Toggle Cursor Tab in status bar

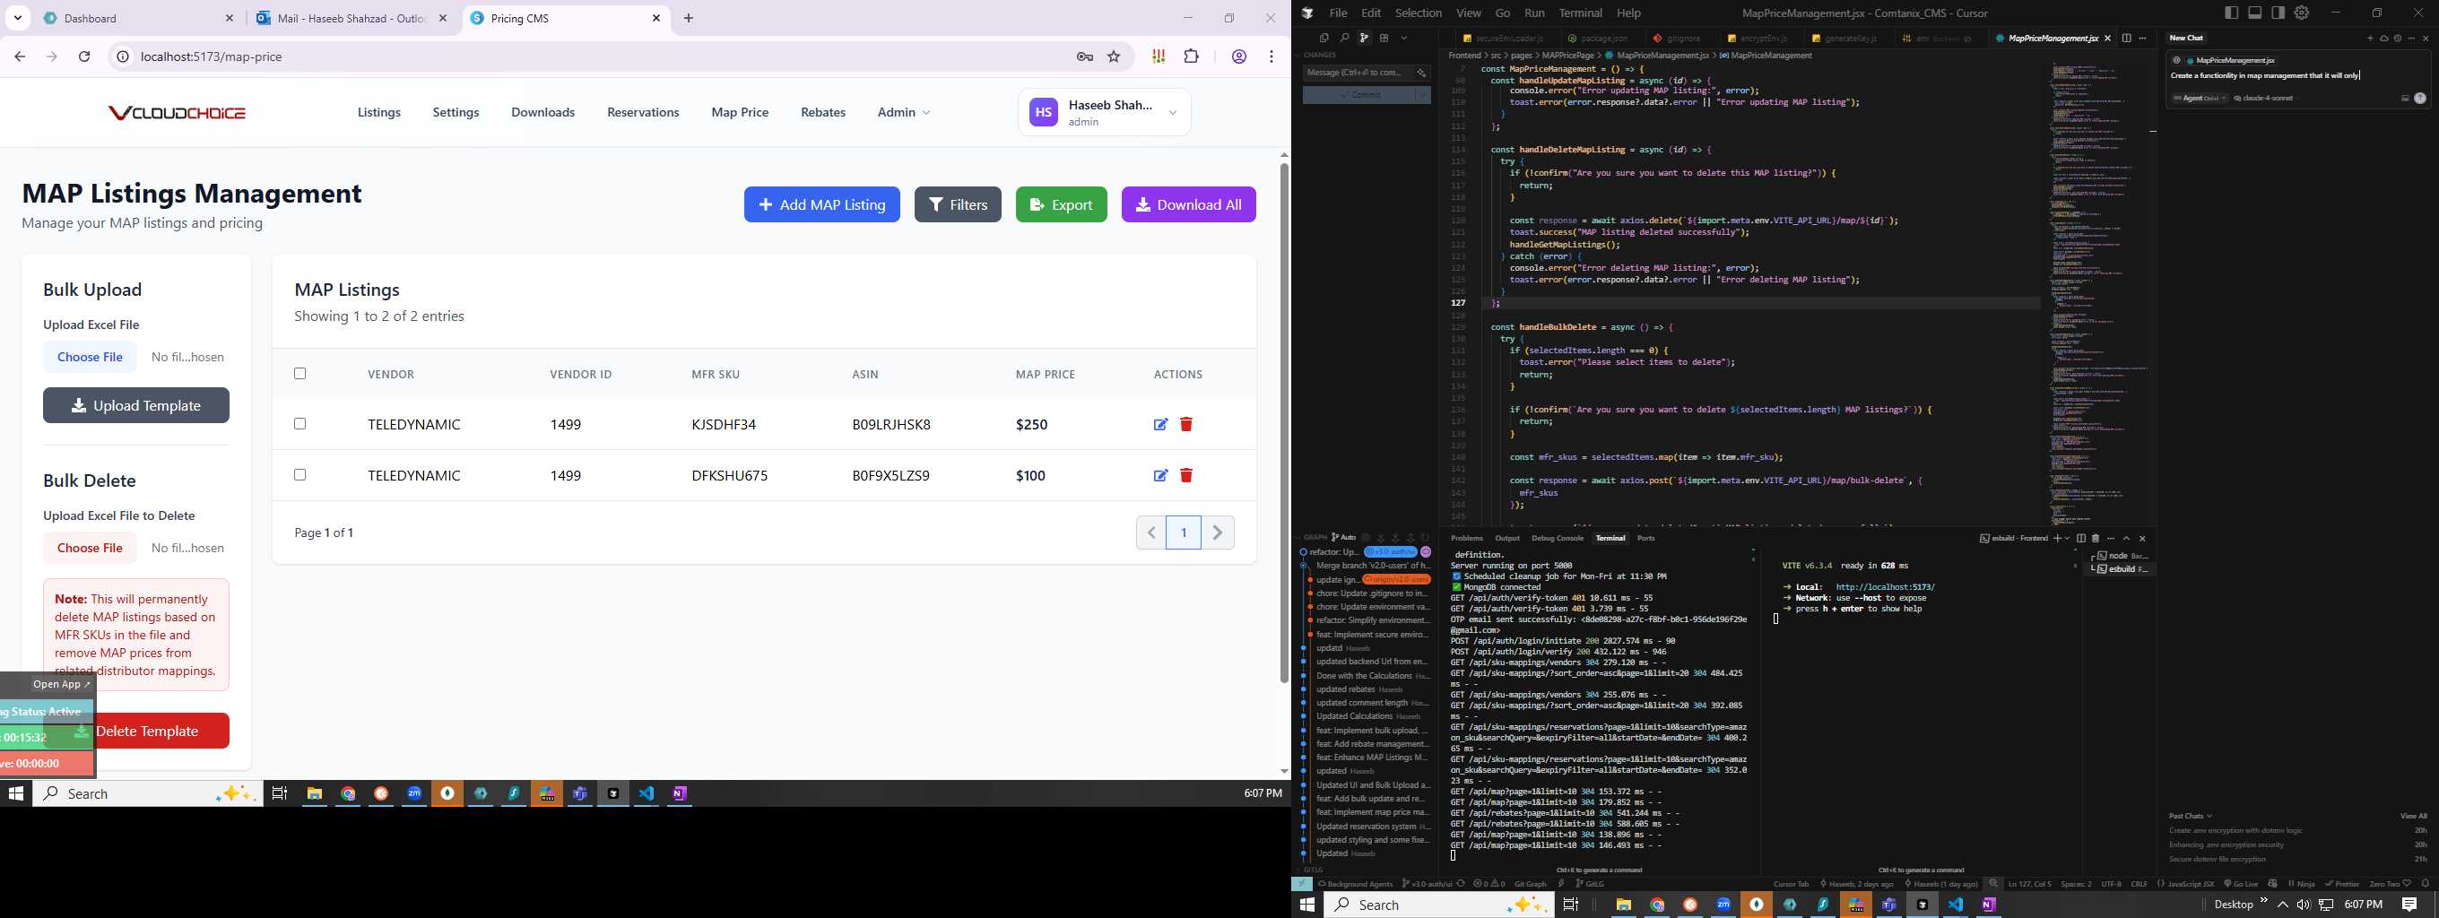(1791, 884)
